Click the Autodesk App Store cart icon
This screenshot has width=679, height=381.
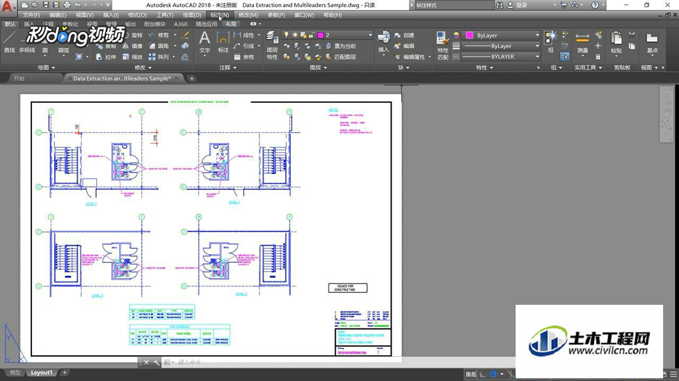pos(563,5)
